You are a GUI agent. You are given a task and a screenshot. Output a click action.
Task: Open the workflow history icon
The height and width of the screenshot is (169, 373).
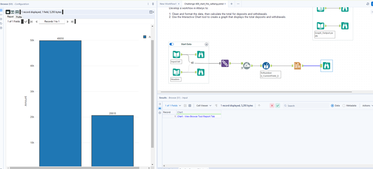[x=368, y=4]
